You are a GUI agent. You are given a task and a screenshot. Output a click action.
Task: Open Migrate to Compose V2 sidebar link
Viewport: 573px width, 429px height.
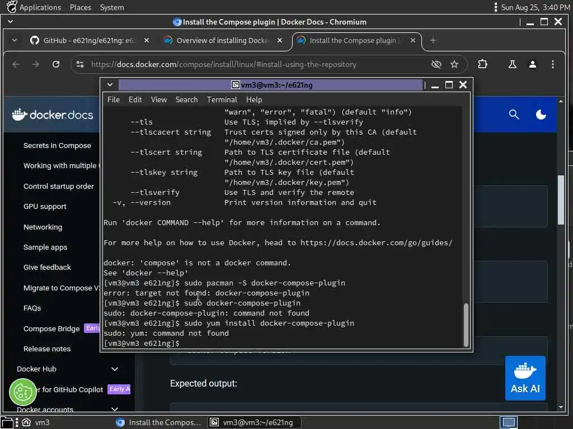coord(62,288)
